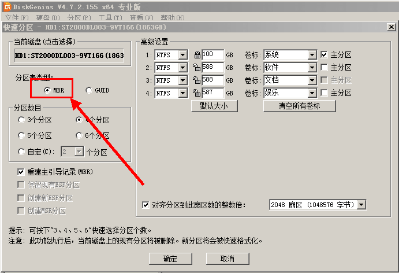This screenshot has height=273, width=399.
Task: Click the lock icon beside partition 3 size
Action: point(197,80)
